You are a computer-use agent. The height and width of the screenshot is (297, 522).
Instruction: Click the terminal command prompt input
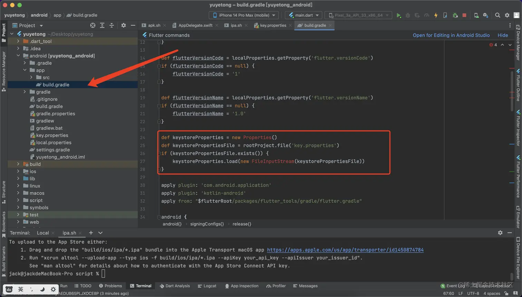[x=103, y=274]
